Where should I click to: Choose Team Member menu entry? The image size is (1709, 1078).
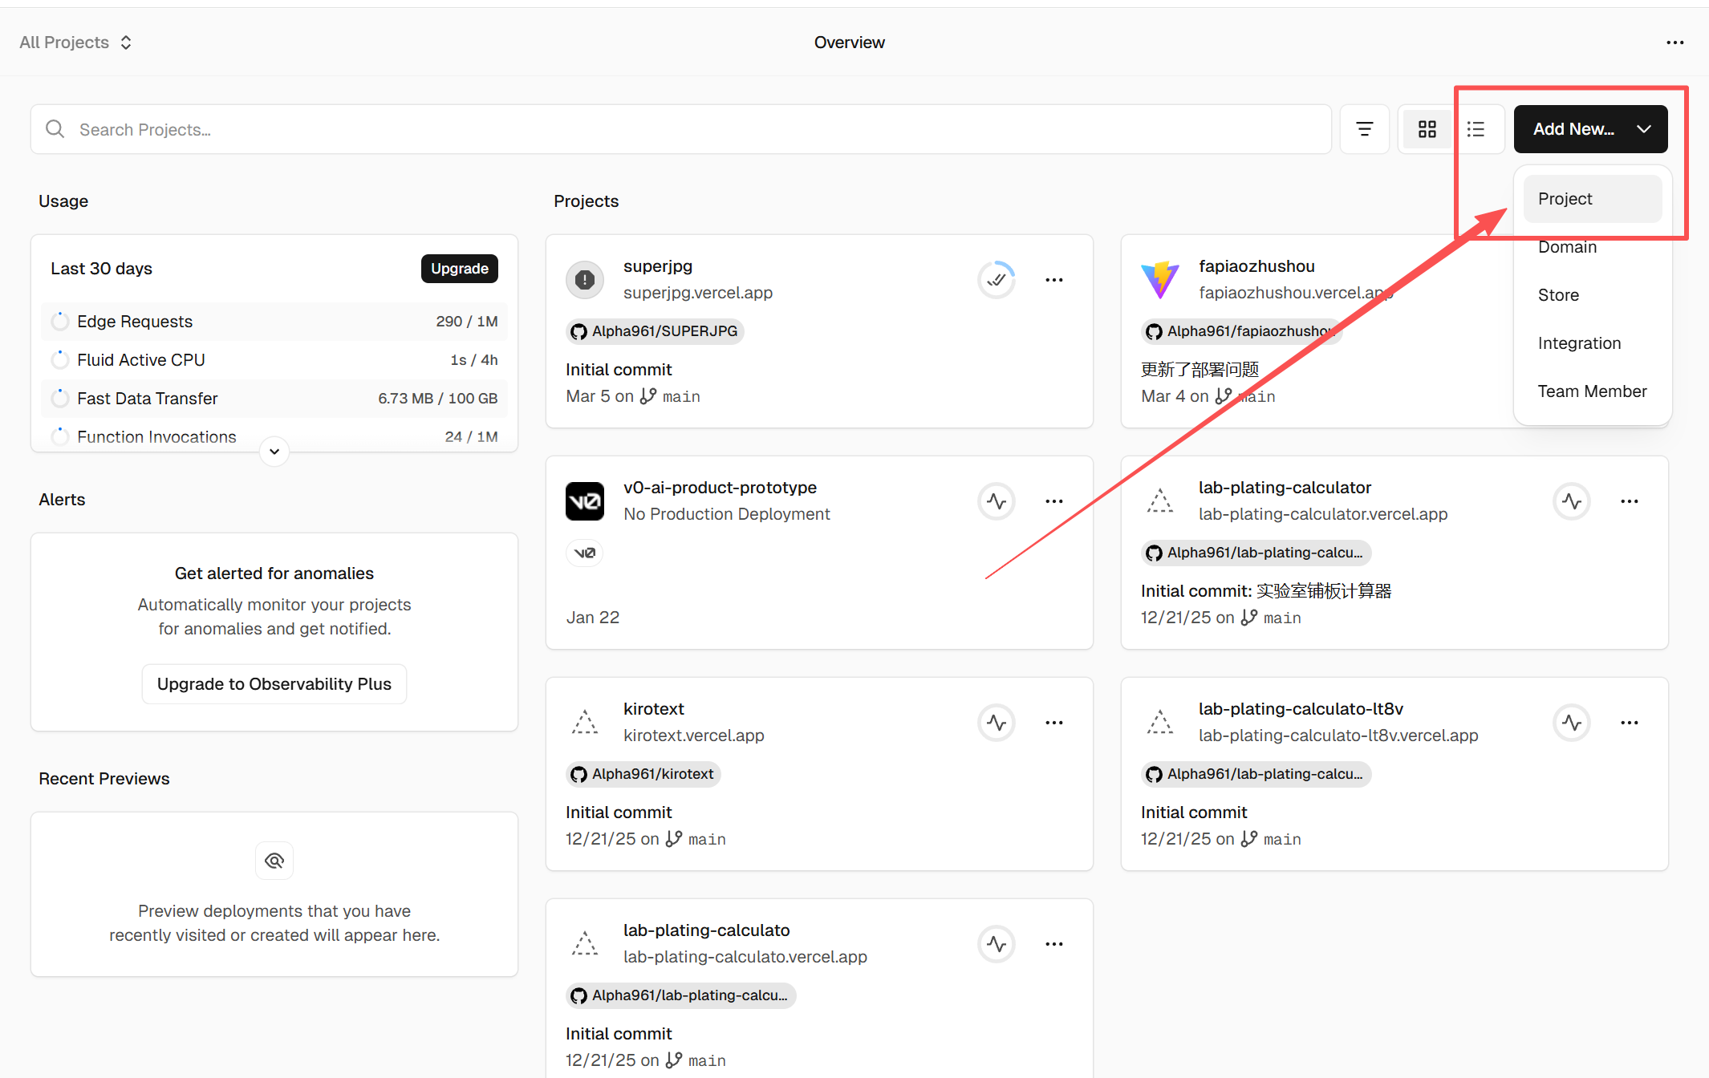click(x=1592, y=391)
